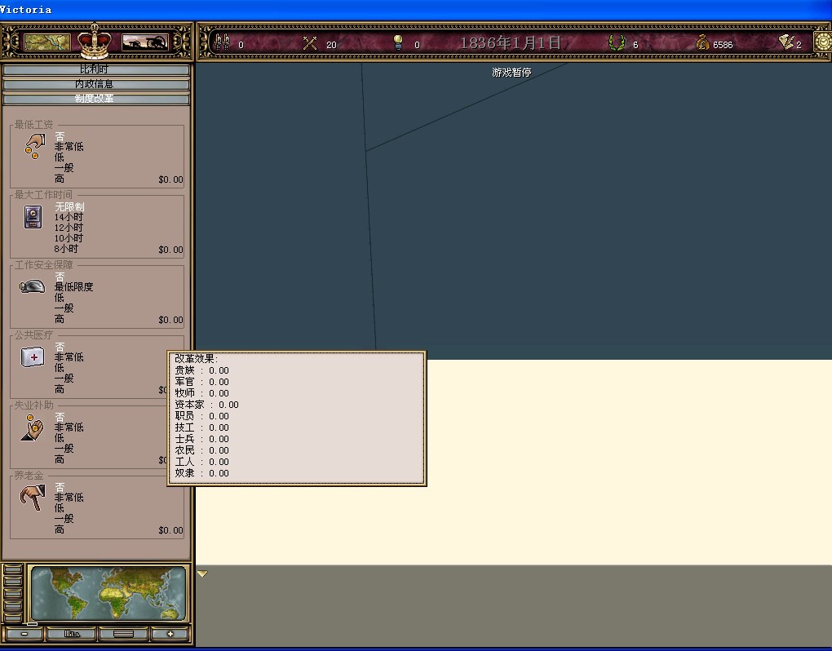The width and height of the screenshot is (832, 651).
Task: Click the treasury money bag icon
Action: tap(702, 42)
